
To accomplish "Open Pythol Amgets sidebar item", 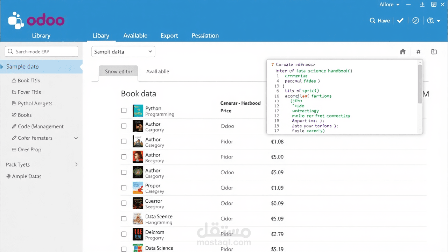I will coord(35,104).
